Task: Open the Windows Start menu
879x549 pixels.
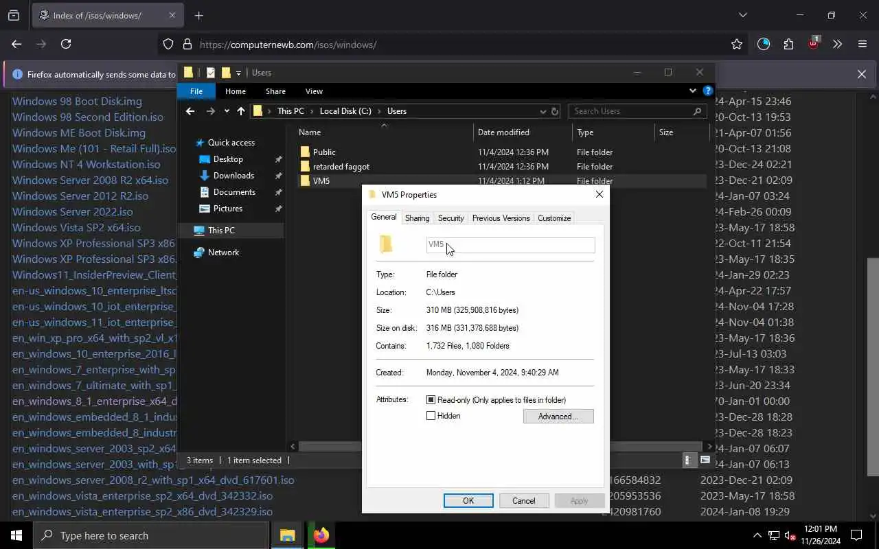Action: [x=16, y=535]
